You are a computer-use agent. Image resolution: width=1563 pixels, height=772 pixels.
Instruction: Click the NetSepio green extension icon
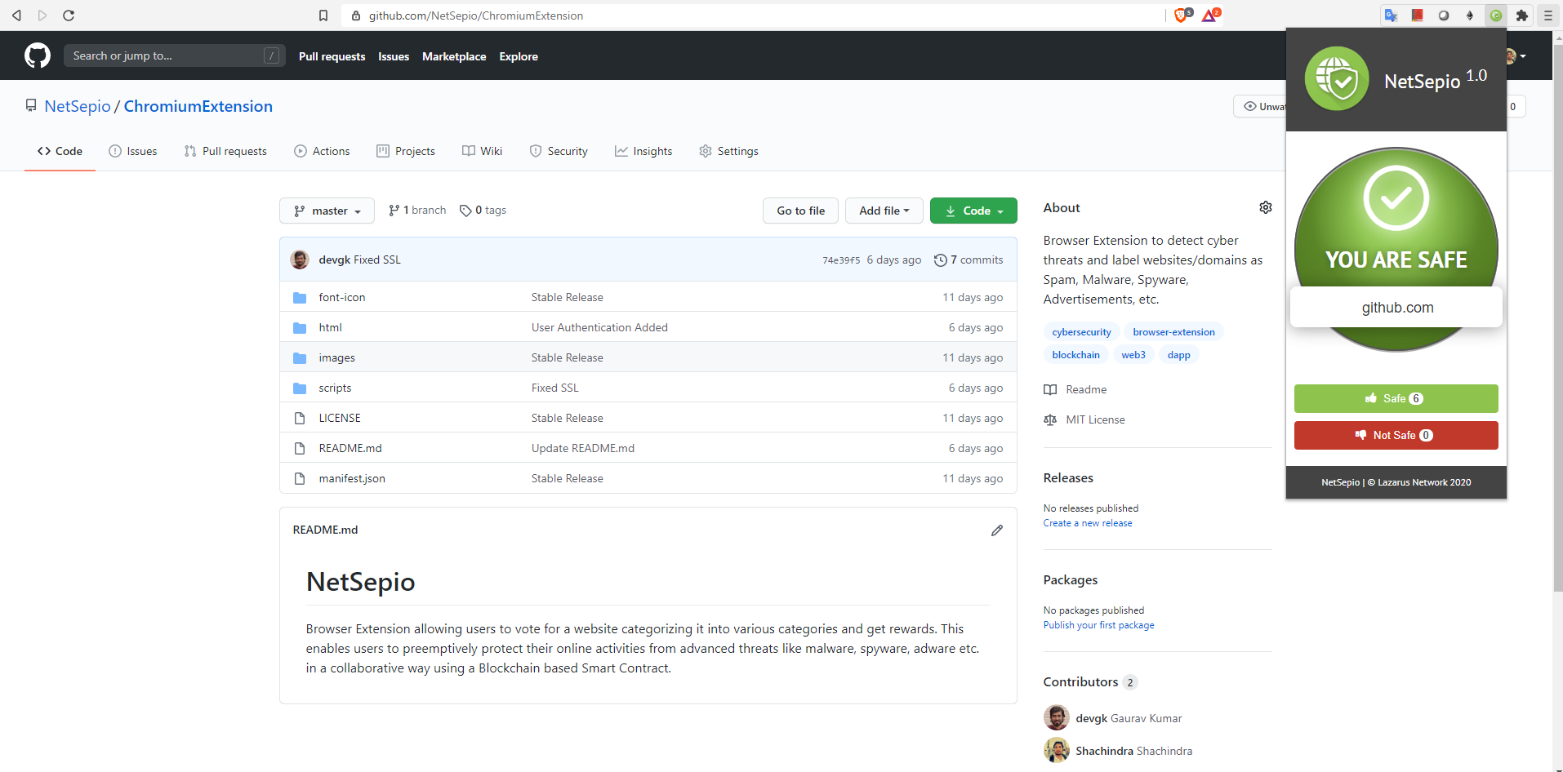1496,16
